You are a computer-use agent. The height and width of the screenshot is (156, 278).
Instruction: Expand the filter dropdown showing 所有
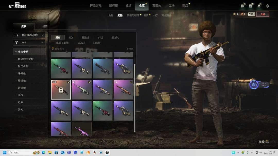pyautogui.click(x=29, y=43)
